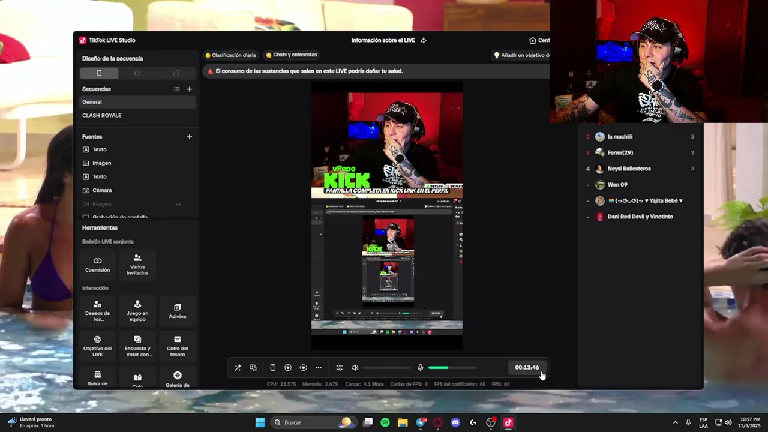Screen dimensions: 768x432
Task: Click the CPU usage status text
Action: click(281, 384)
